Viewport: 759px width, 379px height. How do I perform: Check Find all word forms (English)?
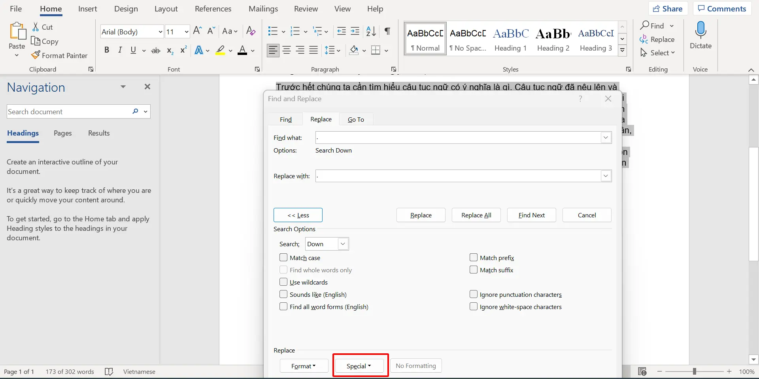[x=283, y=307]
